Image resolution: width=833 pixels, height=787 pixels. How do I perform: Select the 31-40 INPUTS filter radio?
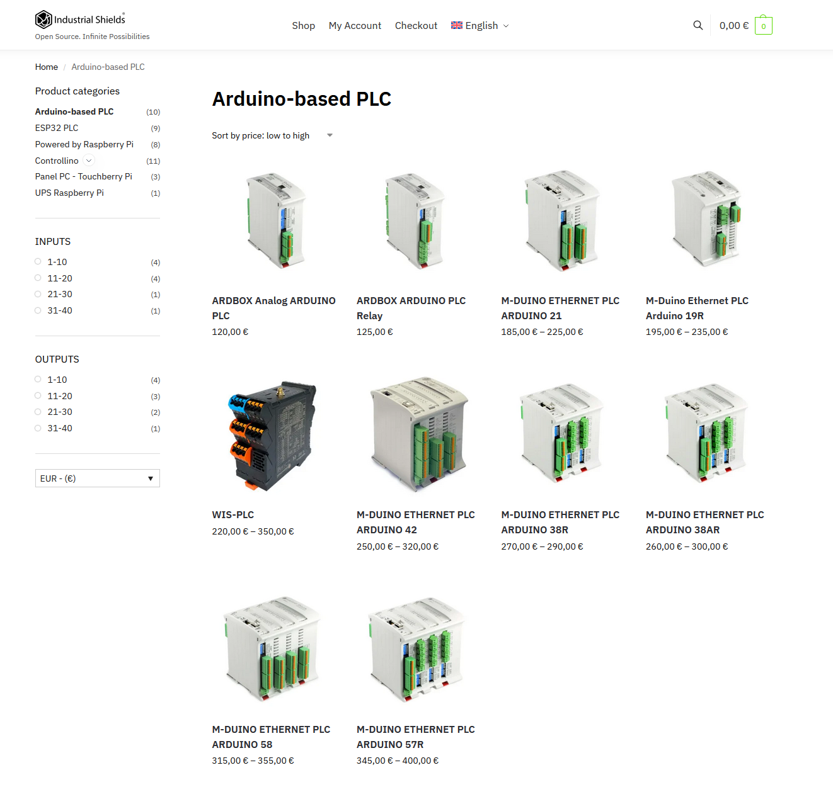click(38, 310)
